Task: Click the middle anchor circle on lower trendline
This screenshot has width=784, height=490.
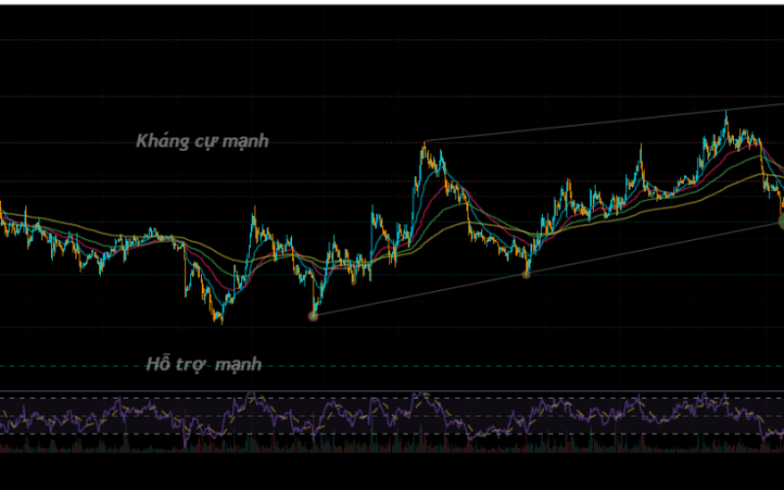Action: click(526, 274)
